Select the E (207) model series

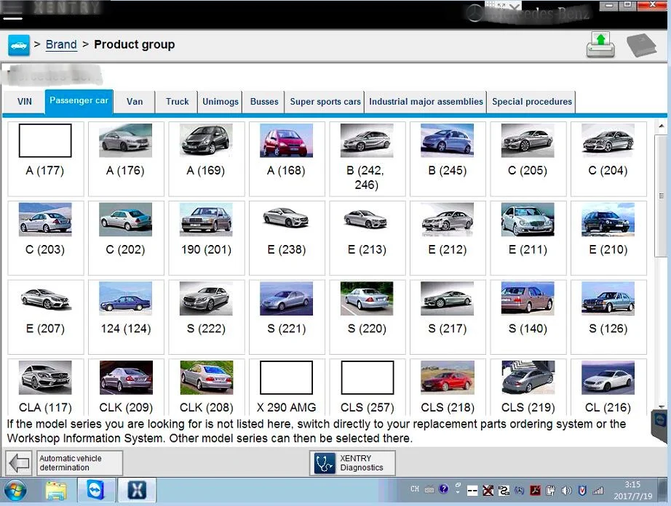45,317
